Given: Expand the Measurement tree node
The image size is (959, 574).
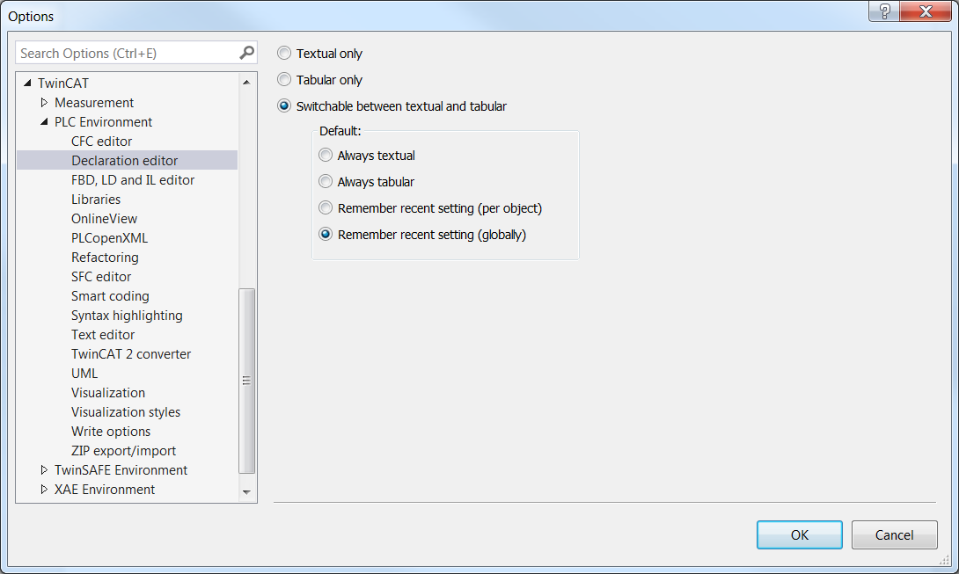Looking at the screenshot, I should pyautogui.click(x=44, y=102).
